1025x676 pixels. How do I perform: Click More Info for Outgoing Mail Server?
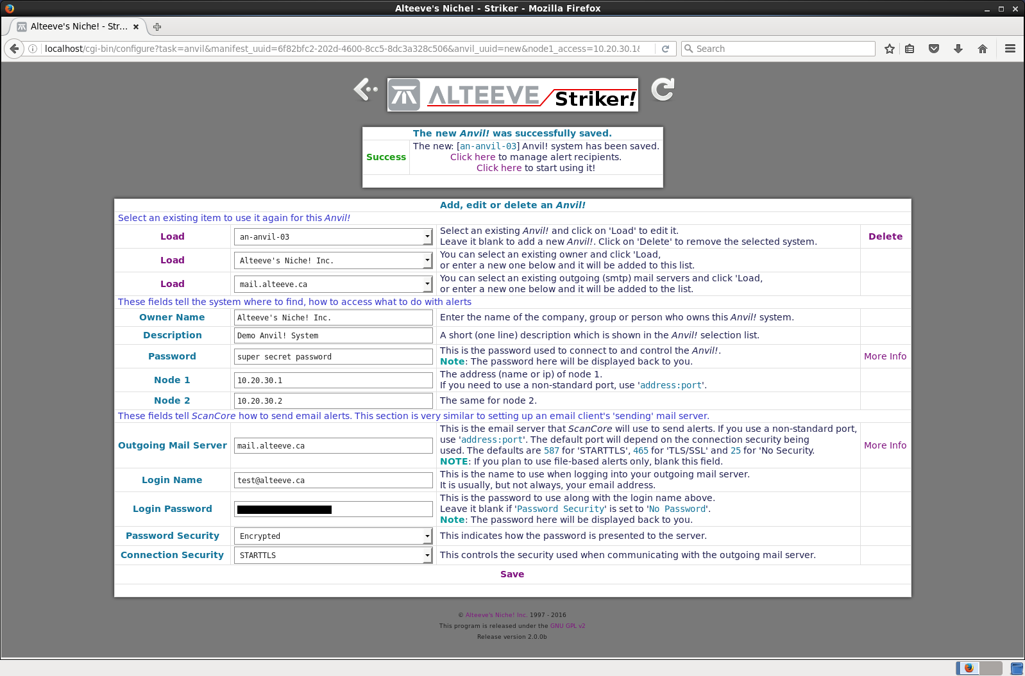[x=885, y=445]
